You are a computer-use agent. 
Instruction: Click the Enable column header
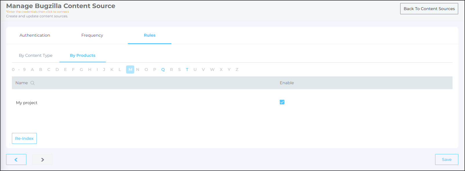pyautogui.click(x=287, y=83)
